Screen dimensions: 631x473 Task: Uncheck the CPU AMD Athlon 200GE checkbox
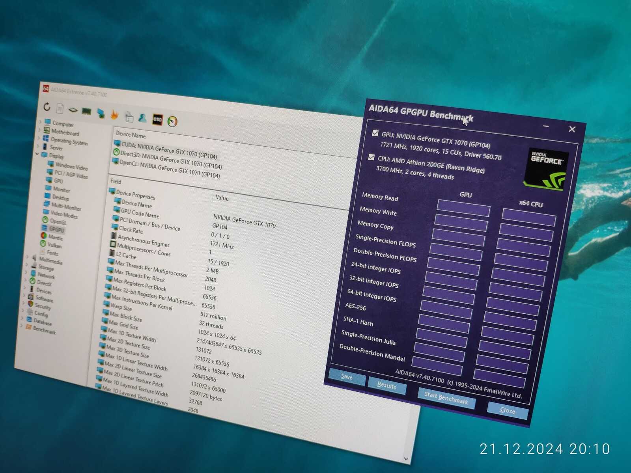371,157
